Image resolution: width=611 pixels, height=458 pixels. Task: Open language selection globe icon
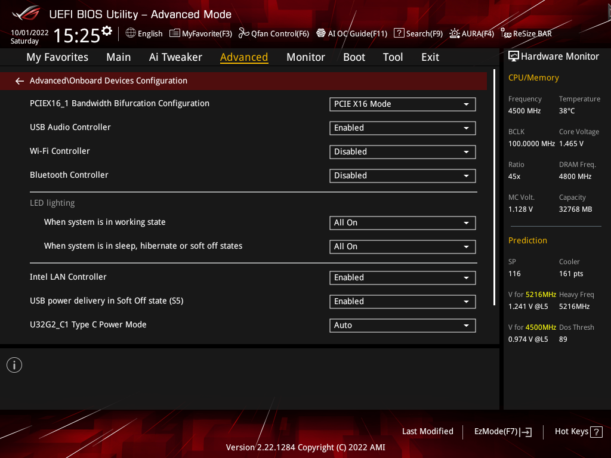[131, 33]
